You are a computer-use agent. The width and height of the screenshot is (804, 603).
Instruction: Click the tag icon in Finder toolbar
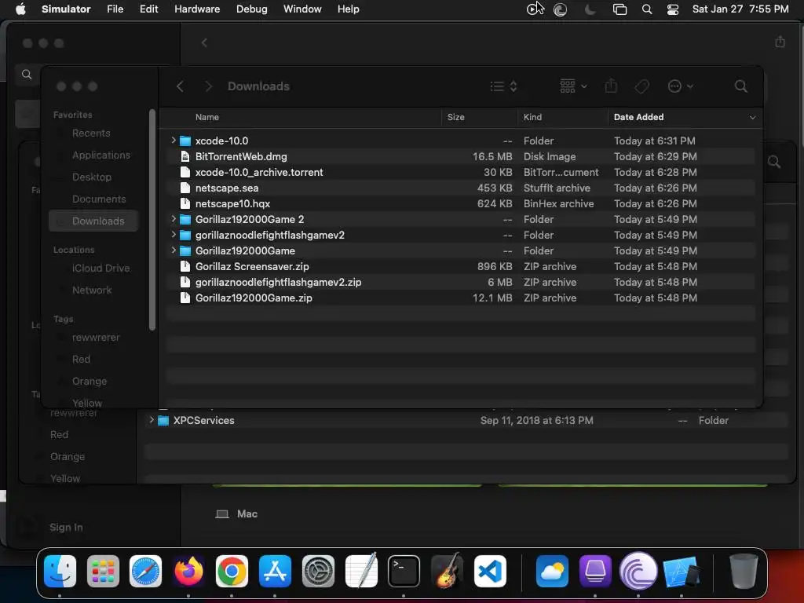641,86
